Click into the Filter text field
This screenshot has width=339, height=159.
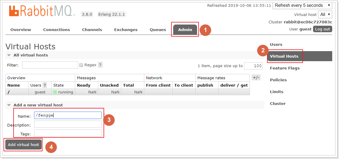[x=50, y=65]
